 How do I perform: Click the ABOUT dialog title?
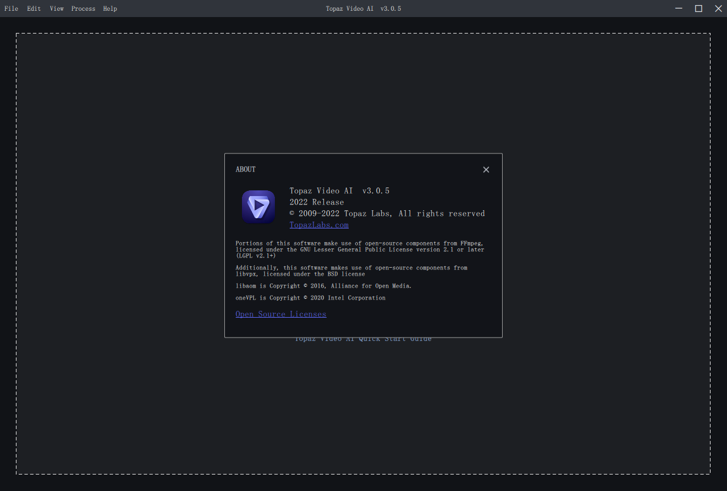tap(246, 169)
